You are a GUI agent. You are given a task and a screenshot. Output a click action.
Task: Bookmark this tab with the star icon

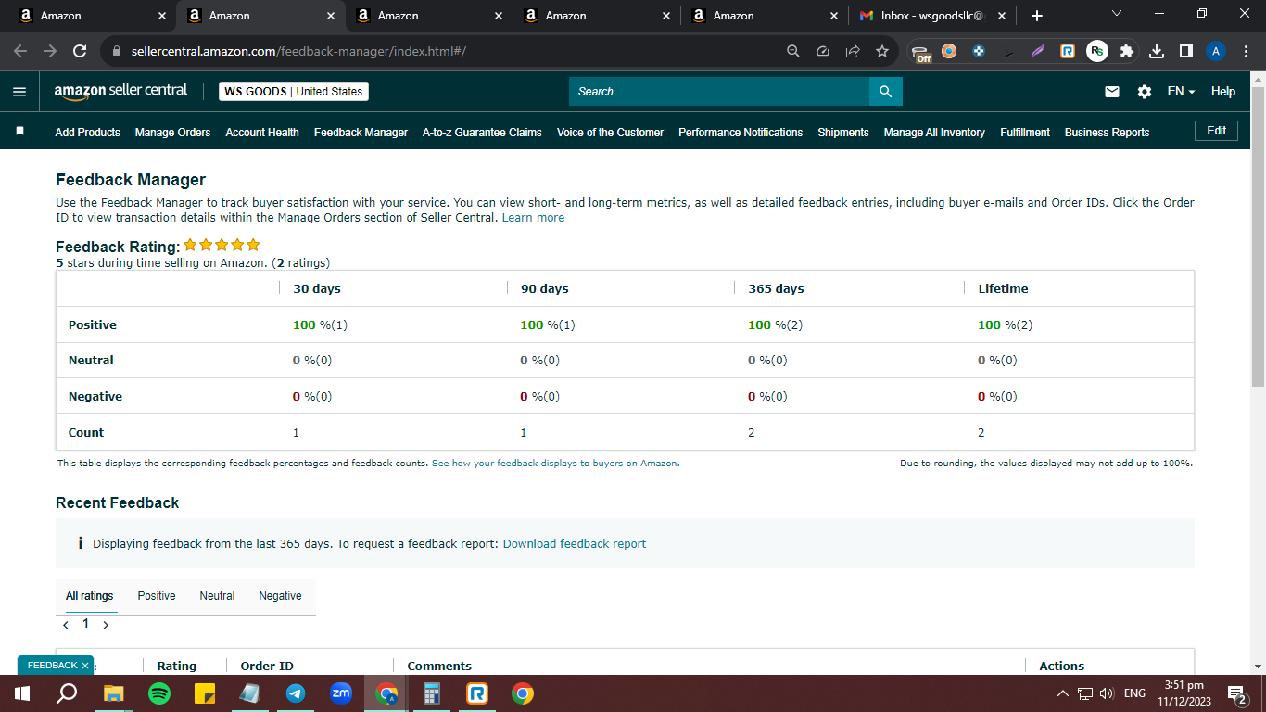coord(882,51)
